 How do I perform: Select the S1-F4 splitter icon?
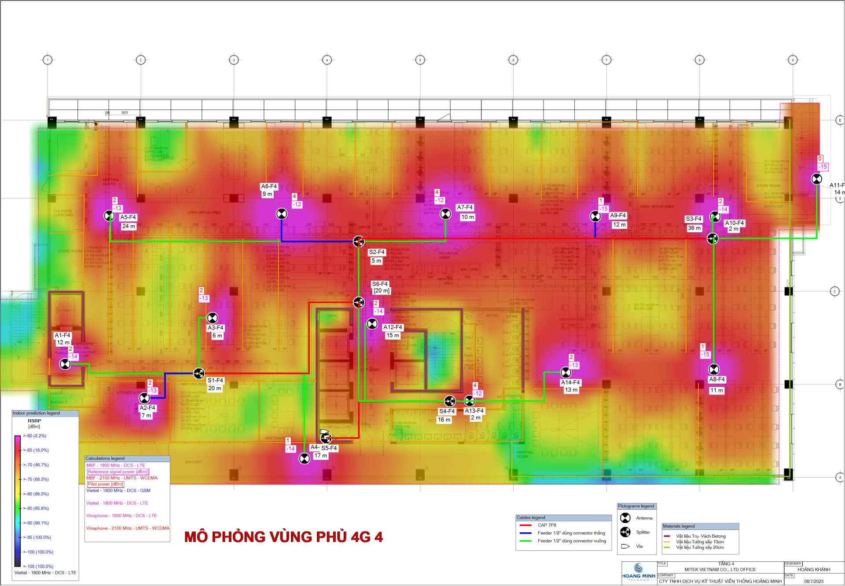point(199,374)
